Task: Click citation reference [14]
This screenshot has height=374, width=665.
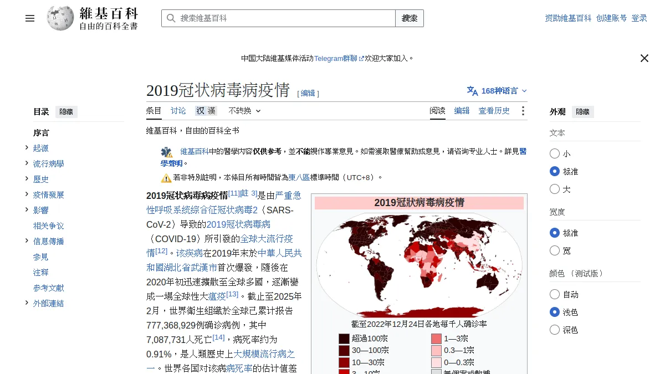Action: click(x=218, y=337)
